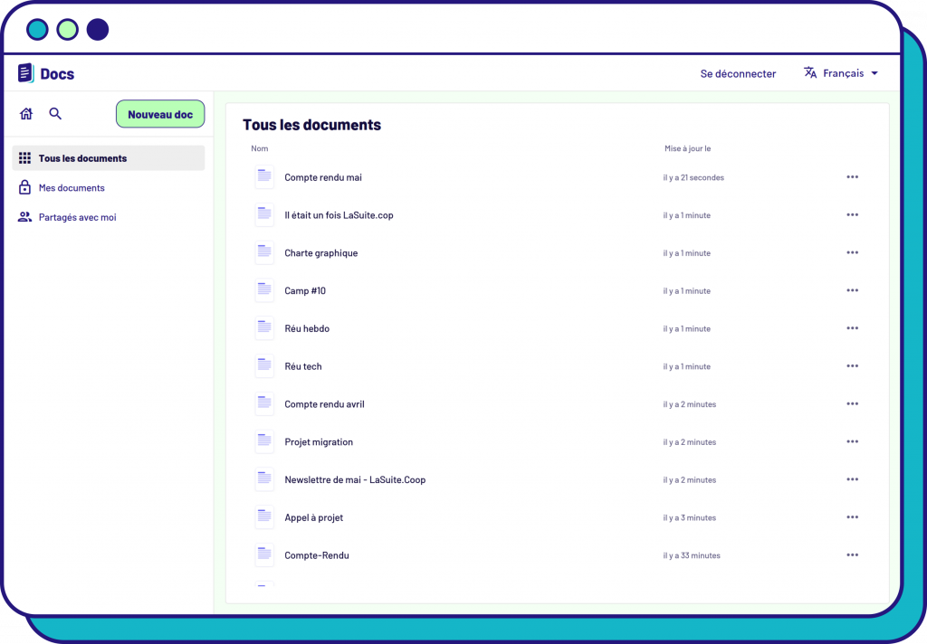The height and width of the screenshot is (644, 927).
Task: Open the document icon for Camp #10
Action: (264, 290)
